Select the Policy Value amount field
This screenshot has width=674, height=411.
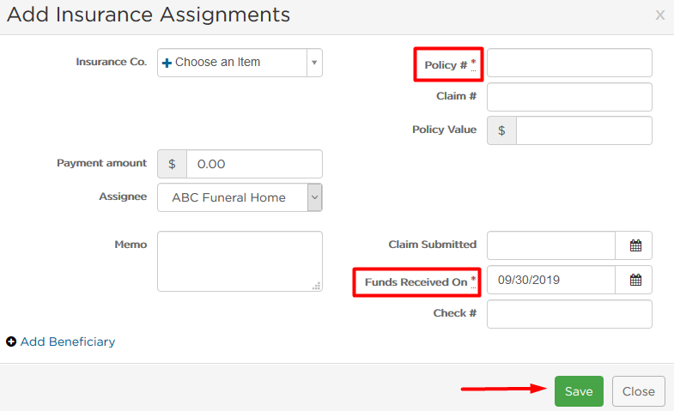[x=584, y=130]
